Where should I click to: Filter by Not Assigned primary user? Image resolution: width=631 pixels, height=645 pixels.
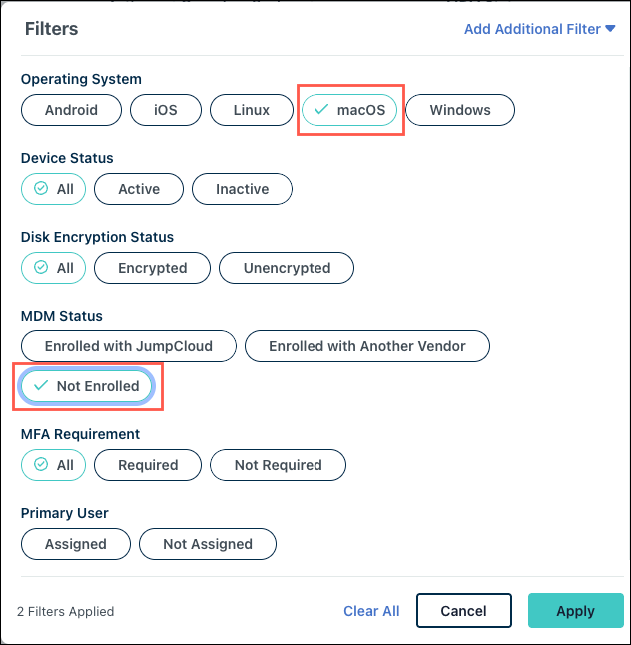207,544
